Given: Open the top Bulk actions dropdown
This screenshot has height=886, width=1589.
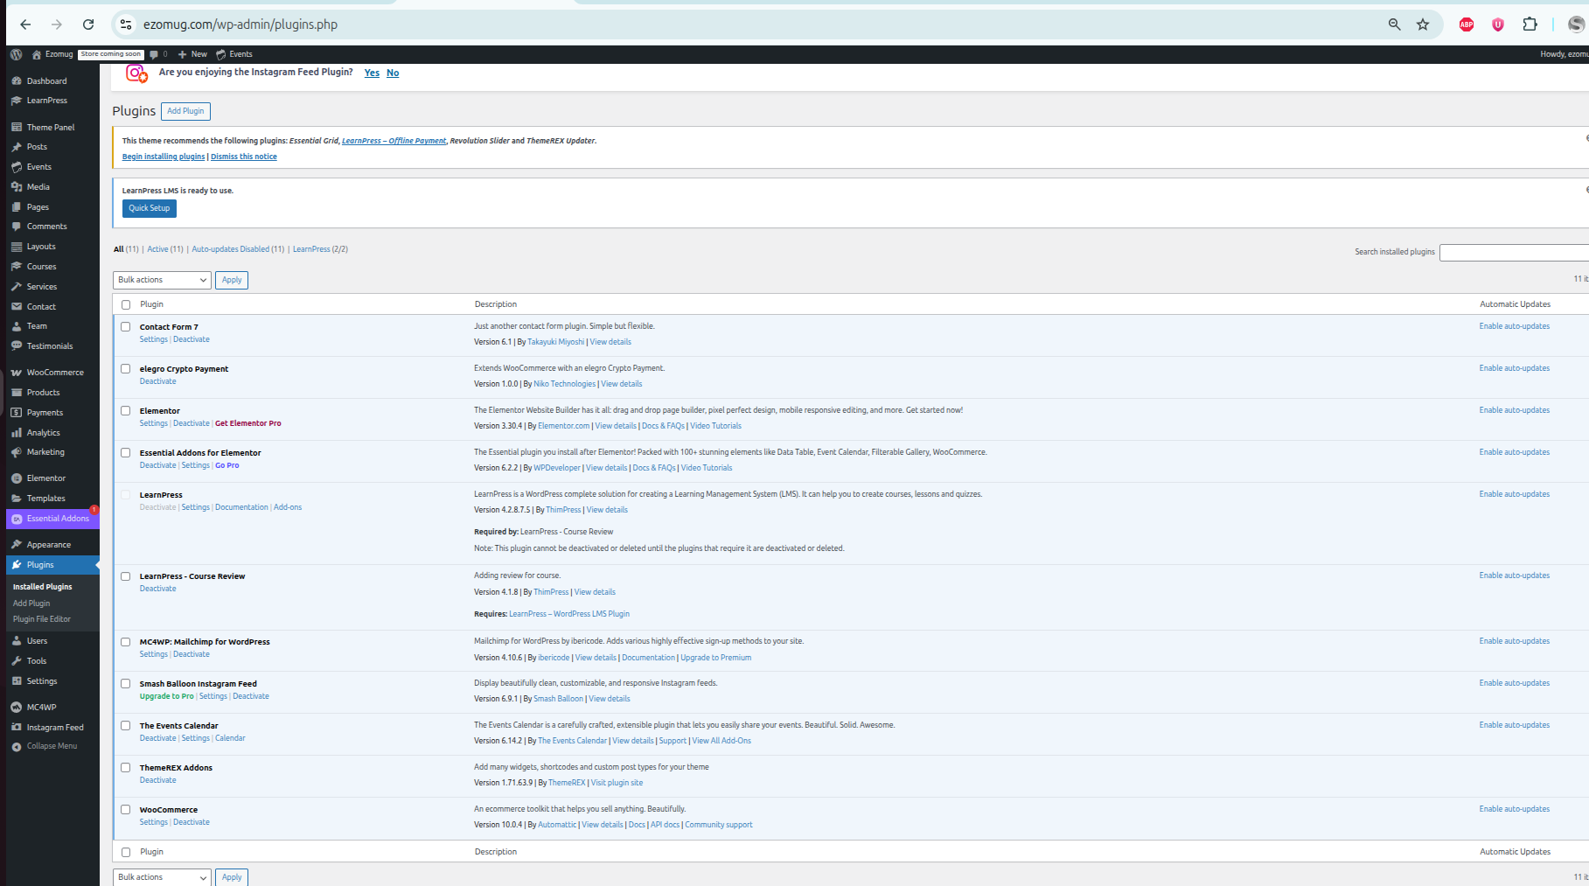Looking at the screenshot, I should coord(162,280).
